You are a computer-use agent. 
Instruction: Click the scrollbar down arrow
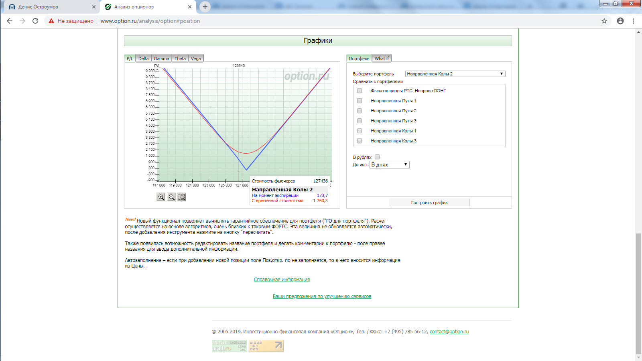(638, 357)
